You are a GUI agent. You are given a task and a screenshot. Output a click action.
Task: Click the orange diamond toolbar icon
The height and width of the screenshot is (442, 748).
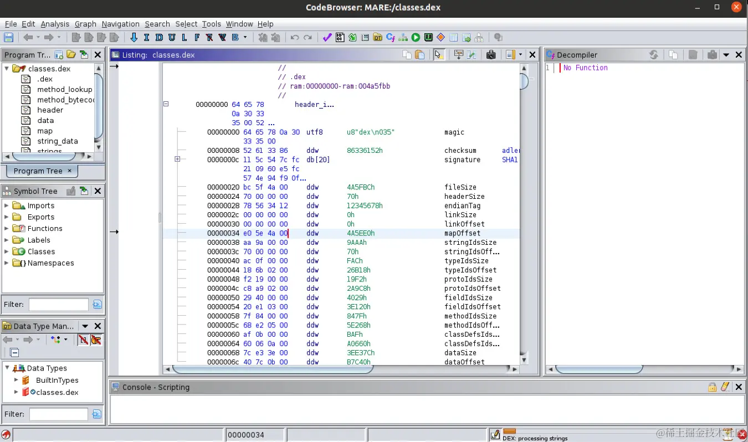[440, 38]
